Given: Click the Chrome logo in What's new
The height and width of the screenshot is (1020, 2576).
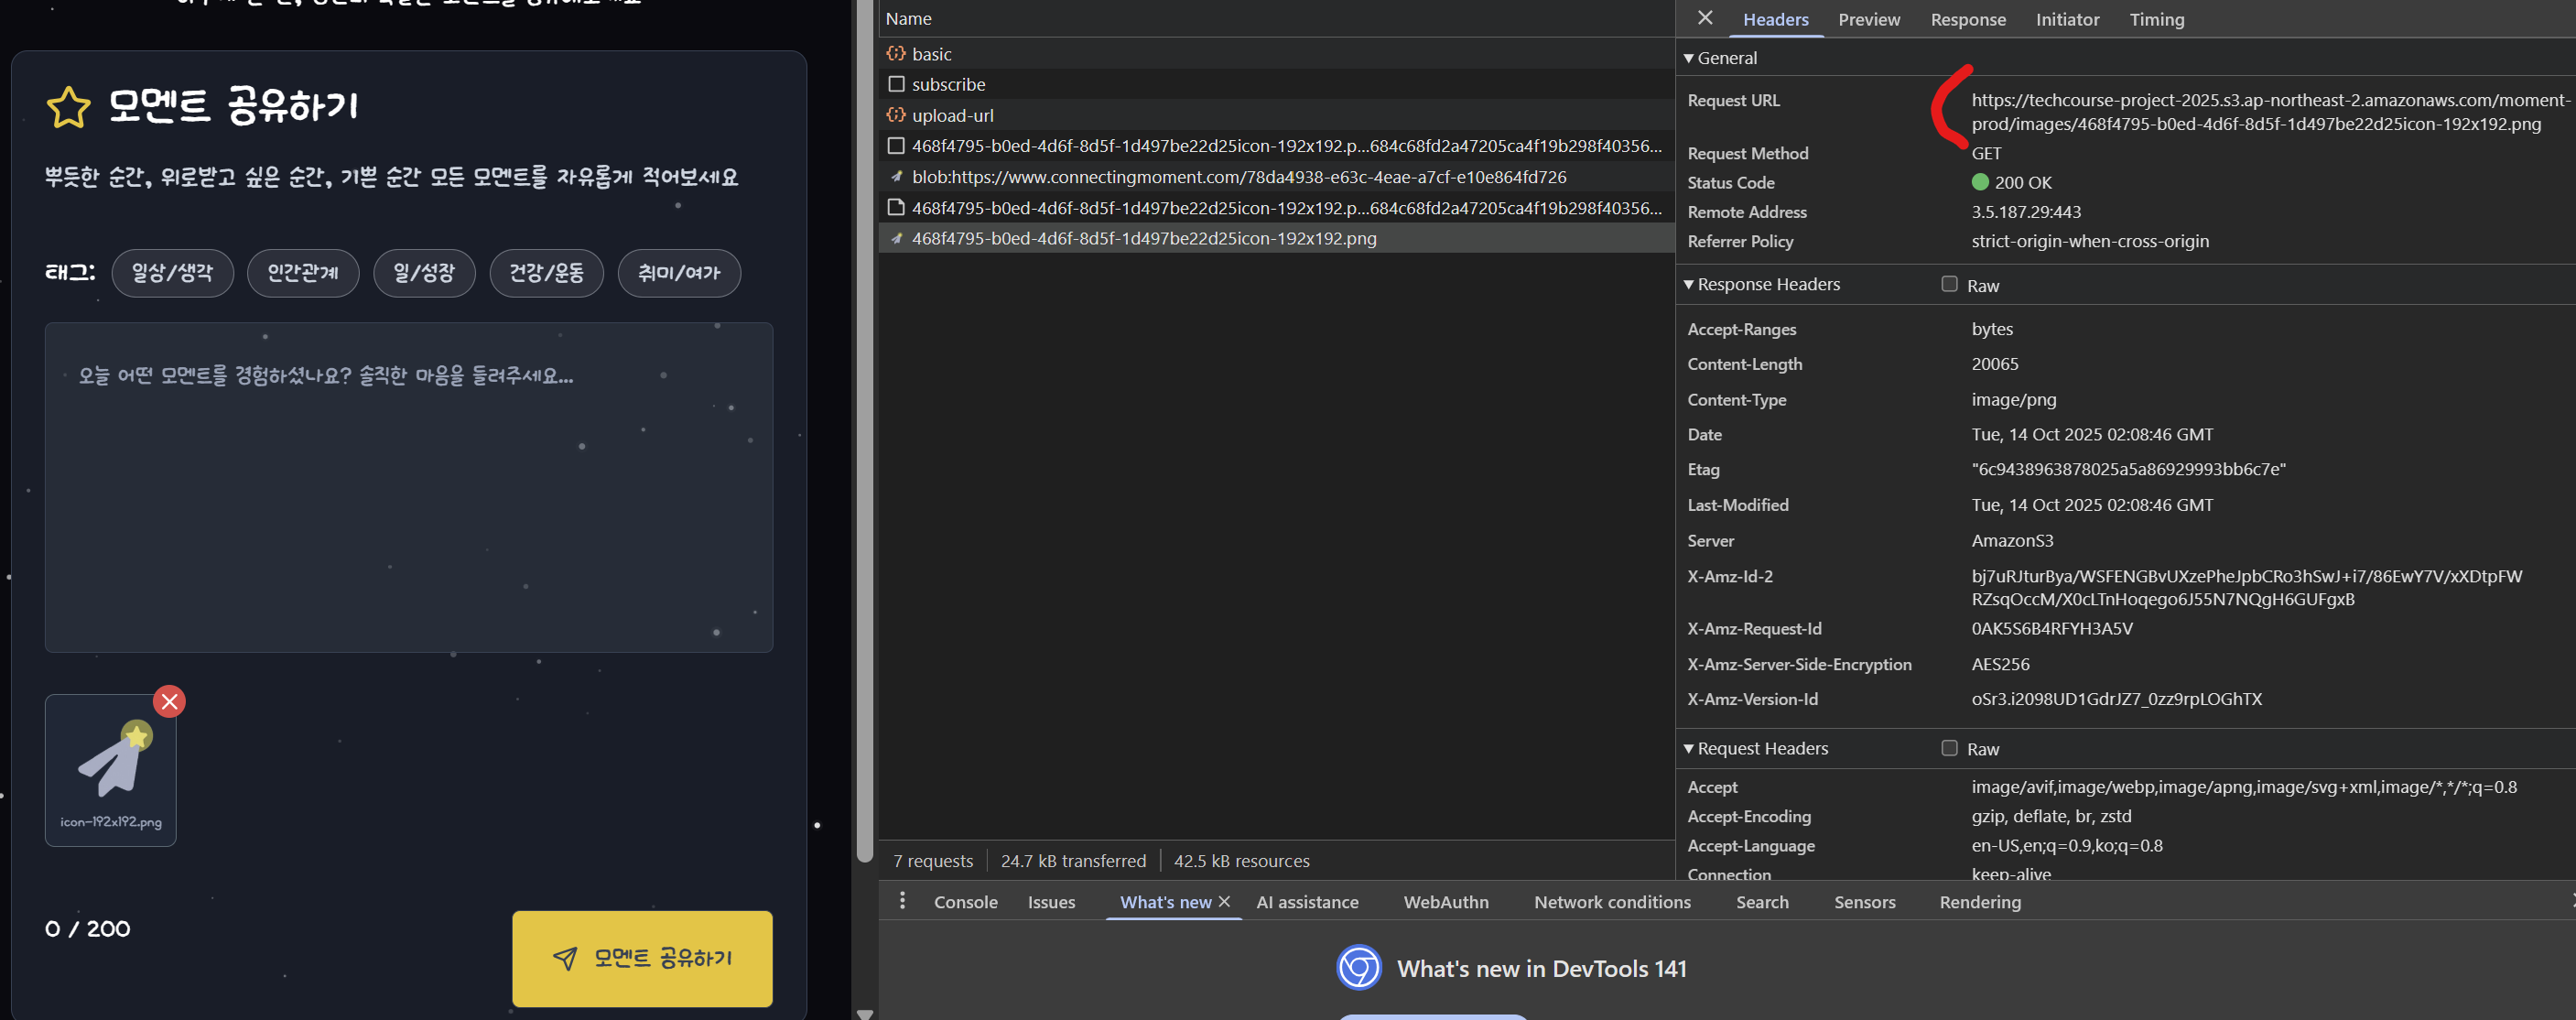Looking at the screenshot, I should point(1358,967).
